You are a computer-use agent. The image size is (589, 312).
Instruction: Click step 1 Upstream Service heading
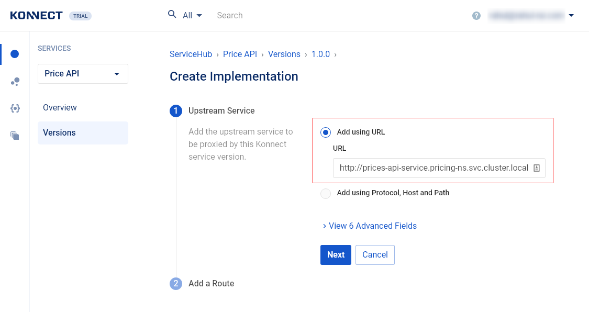[x=221, y=111]
